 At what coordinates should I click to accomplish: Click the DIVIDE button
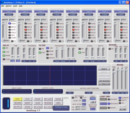tap(28, 107)
